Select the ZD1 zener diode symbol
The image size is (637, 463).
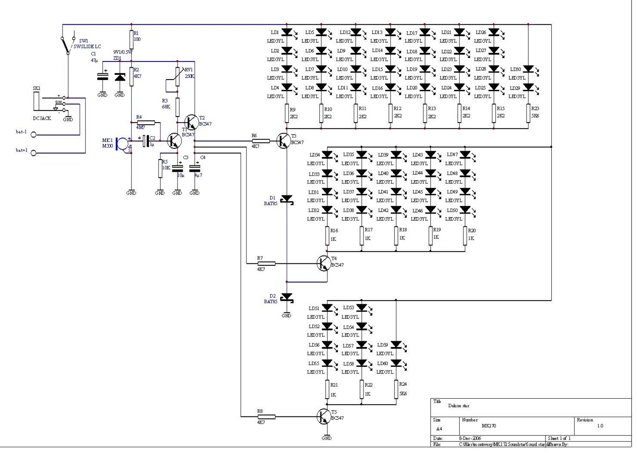coord(120,77)
